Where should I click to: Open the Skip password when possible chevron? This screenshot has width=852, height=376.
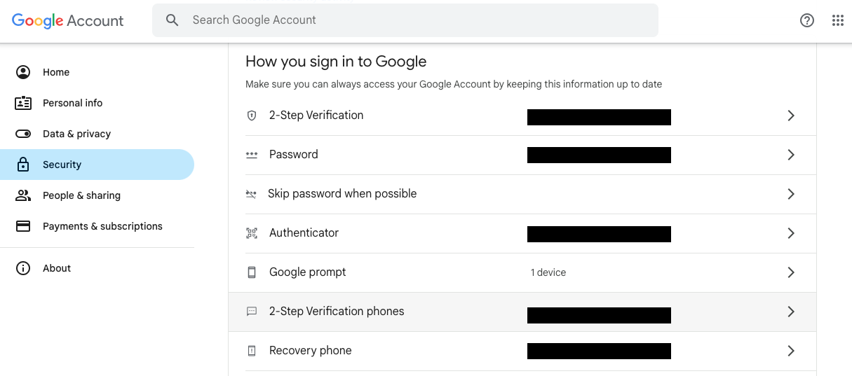[x=790, y=194]
